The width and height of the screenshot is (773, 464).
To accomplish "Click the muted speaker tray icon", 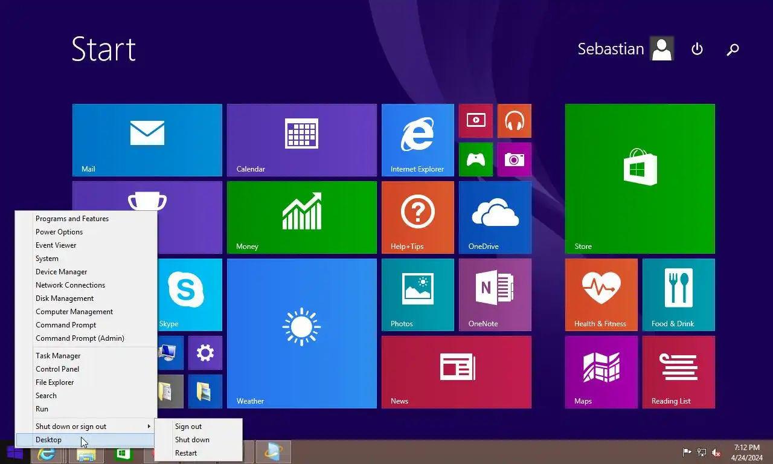I will coord(716,453).
